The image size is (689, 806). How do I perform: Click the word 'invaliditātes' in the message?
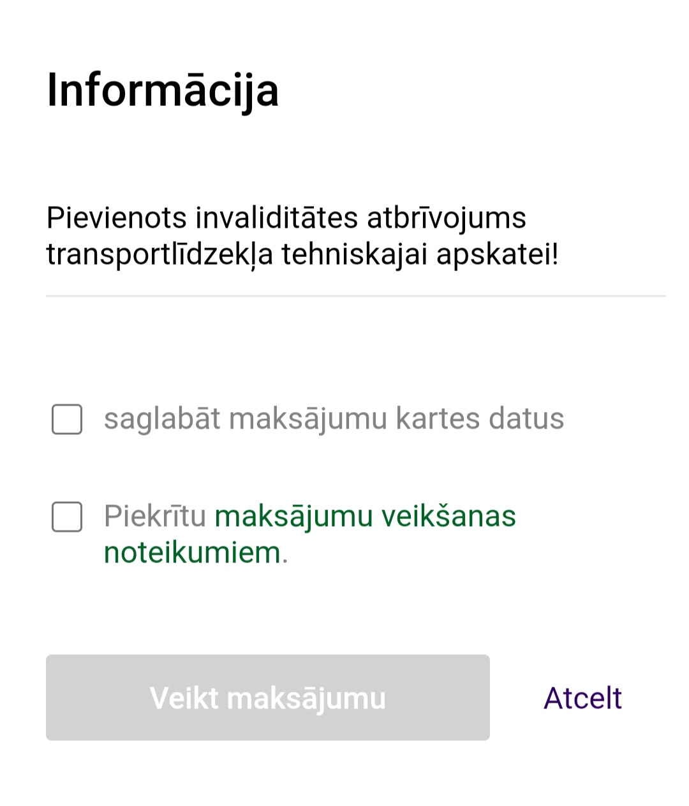tap(276, 217)
